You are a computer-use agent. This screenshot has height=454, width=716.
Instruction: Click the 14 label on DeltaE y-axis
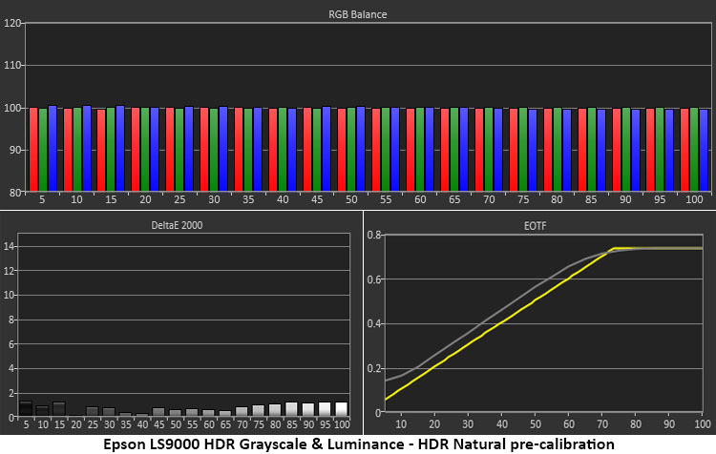coord(10,246)
